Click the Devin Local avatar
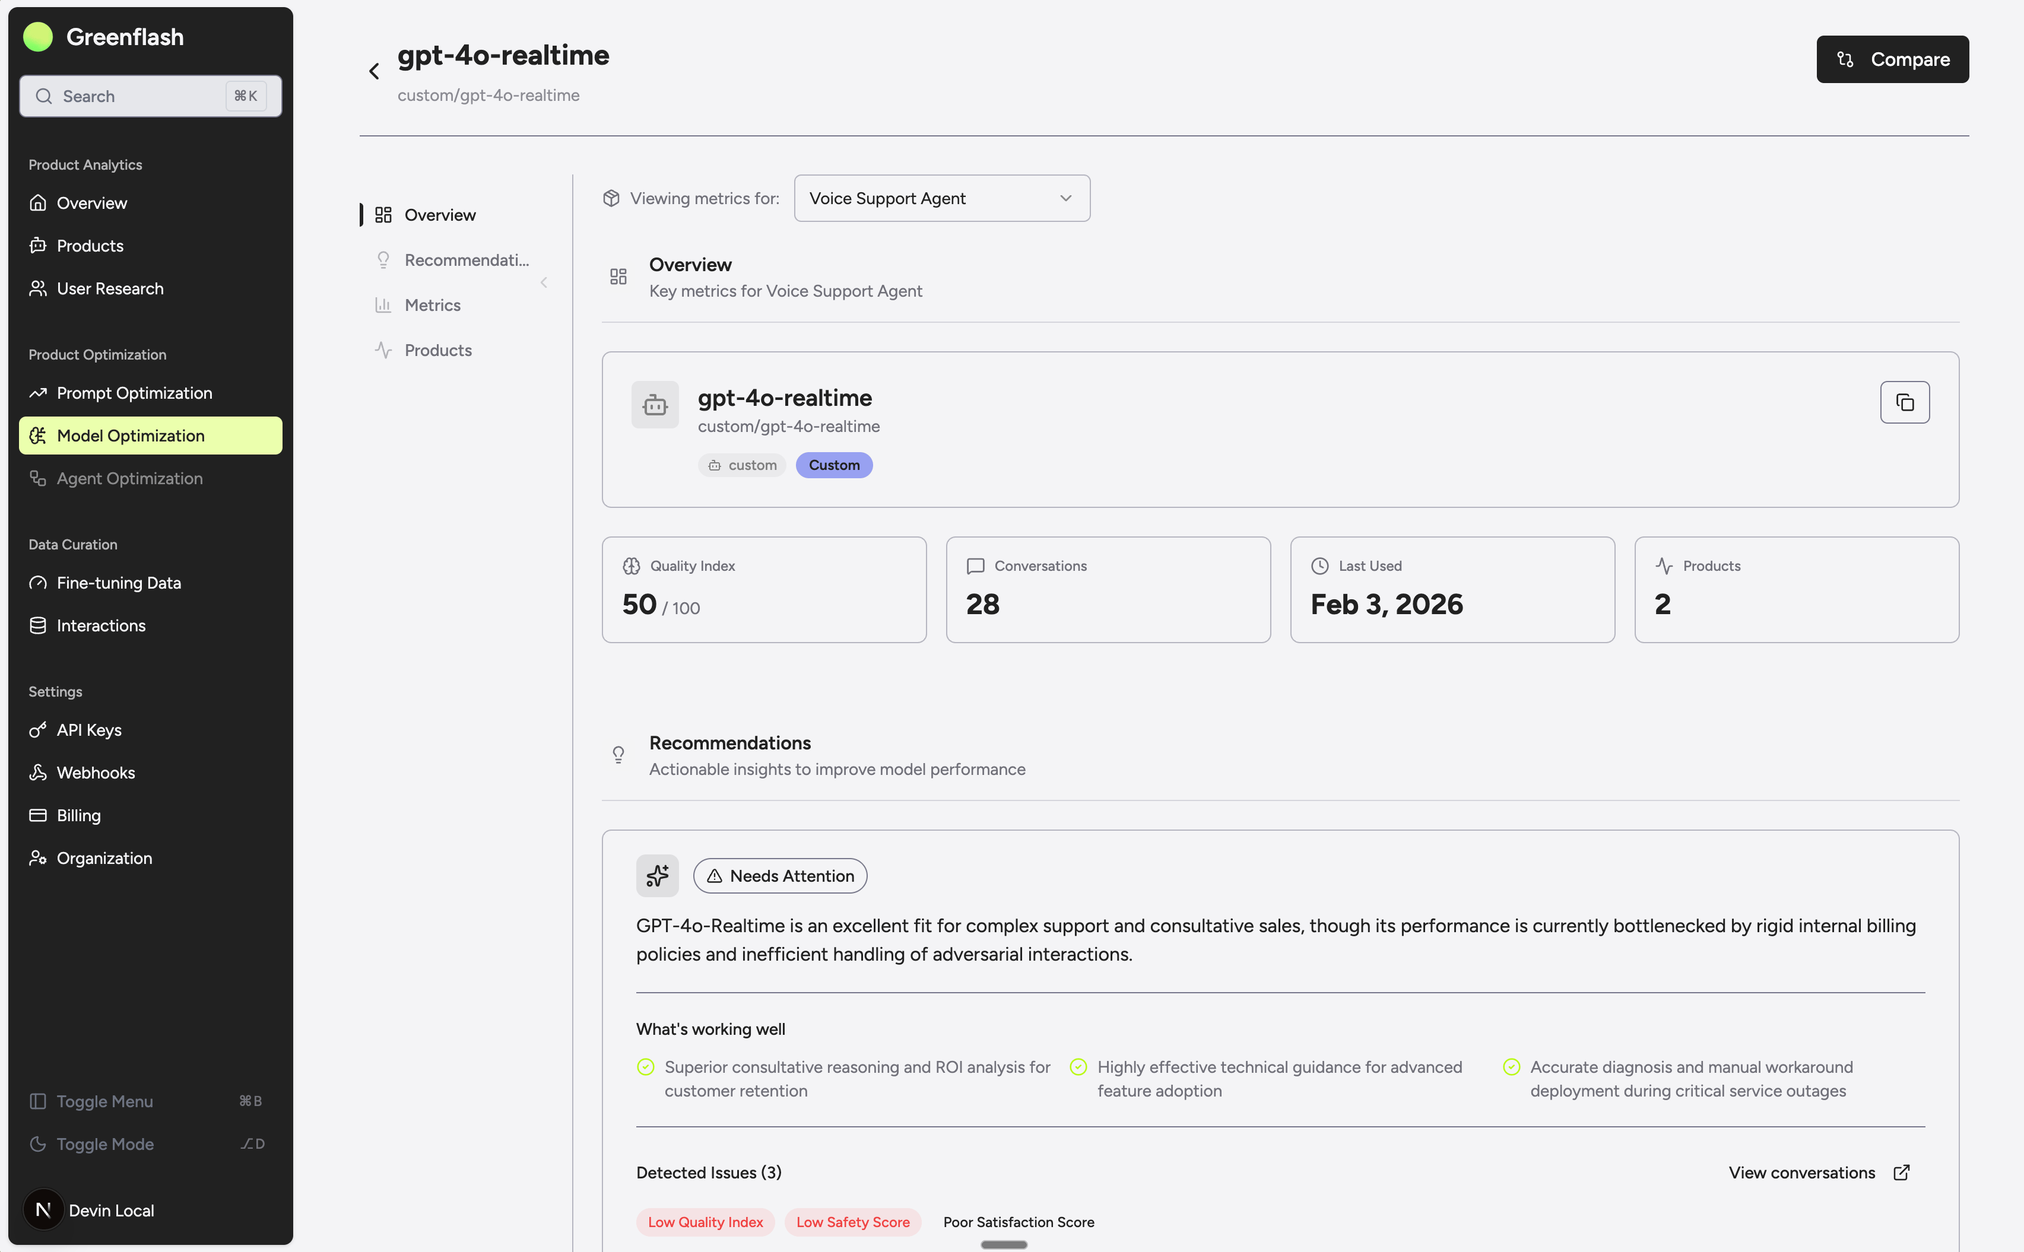The image size is (2024, 1252). [43, 1210]
